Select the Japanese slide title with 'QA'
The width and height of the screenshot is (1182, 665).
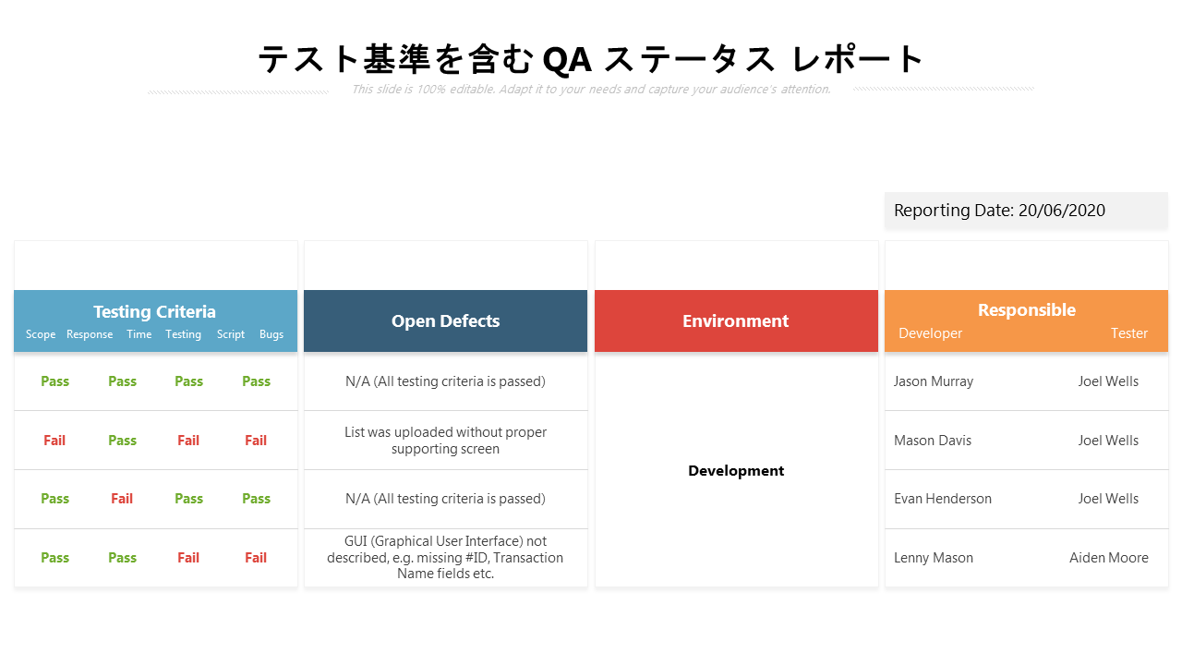(591, 59)
